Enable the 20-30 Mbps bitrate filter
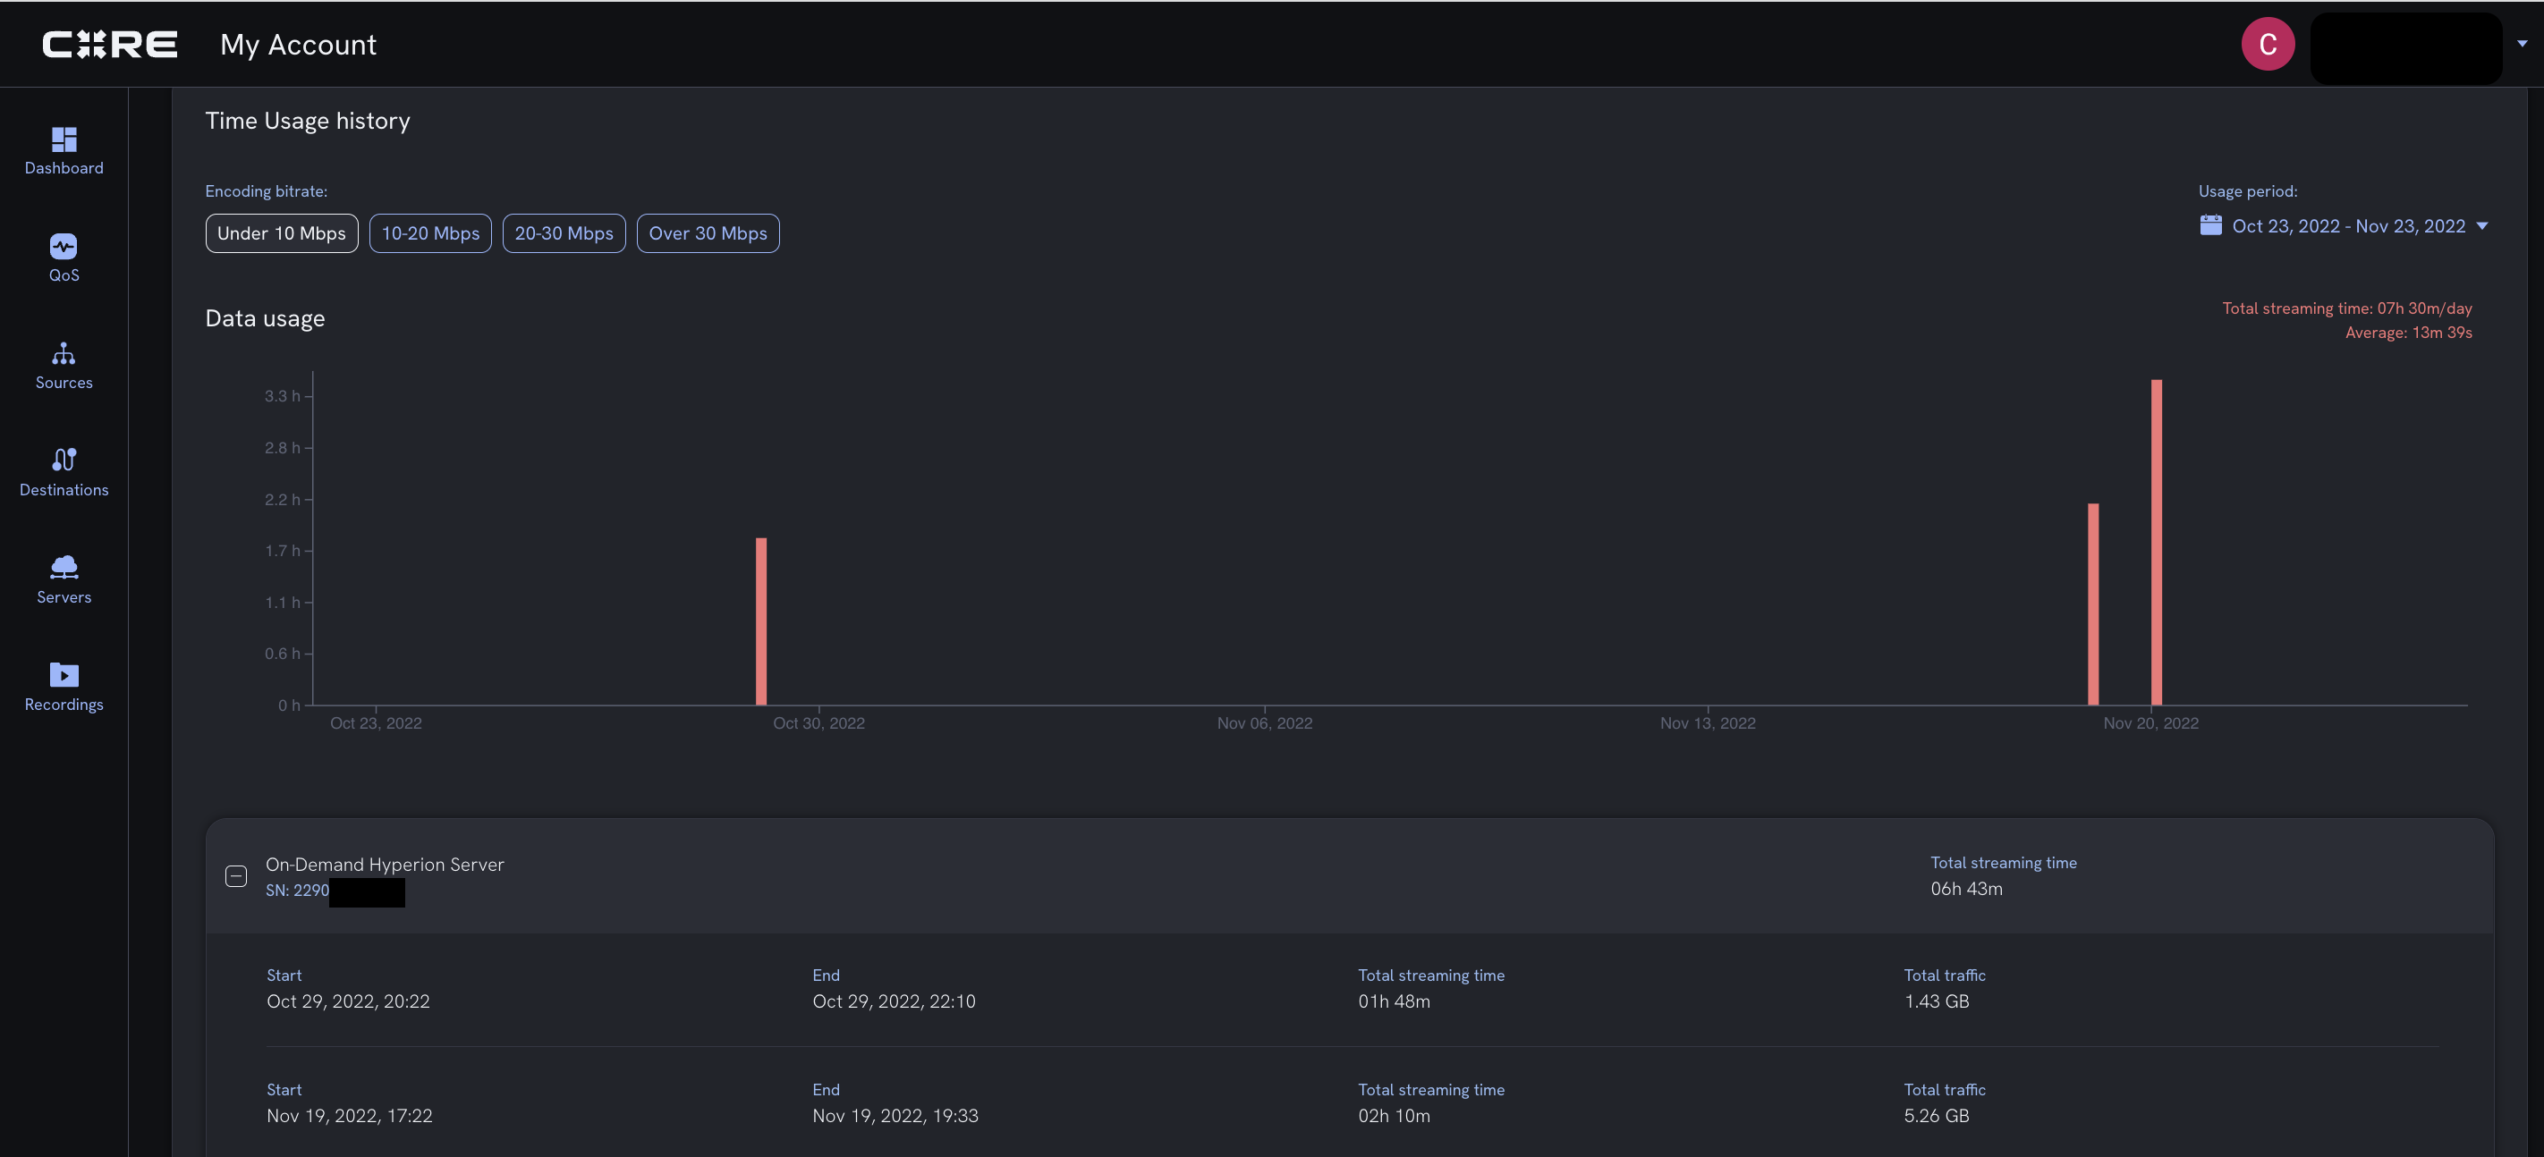The image size is (2544, 1157). coord(564,233)
